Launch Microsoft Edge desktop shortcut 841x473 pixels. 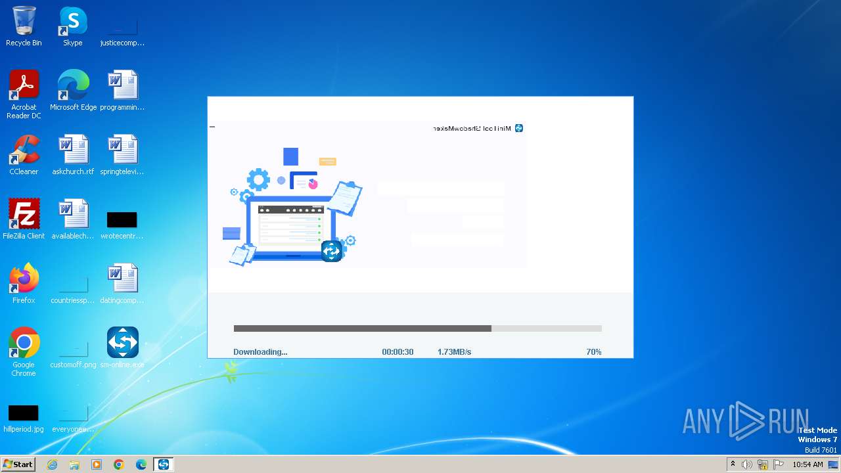pyautogui.click(x=73, y=91)
